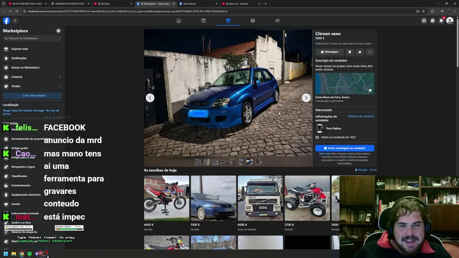
Task: Select the Marketplace icon in top navigation
Action: [228, 20]
